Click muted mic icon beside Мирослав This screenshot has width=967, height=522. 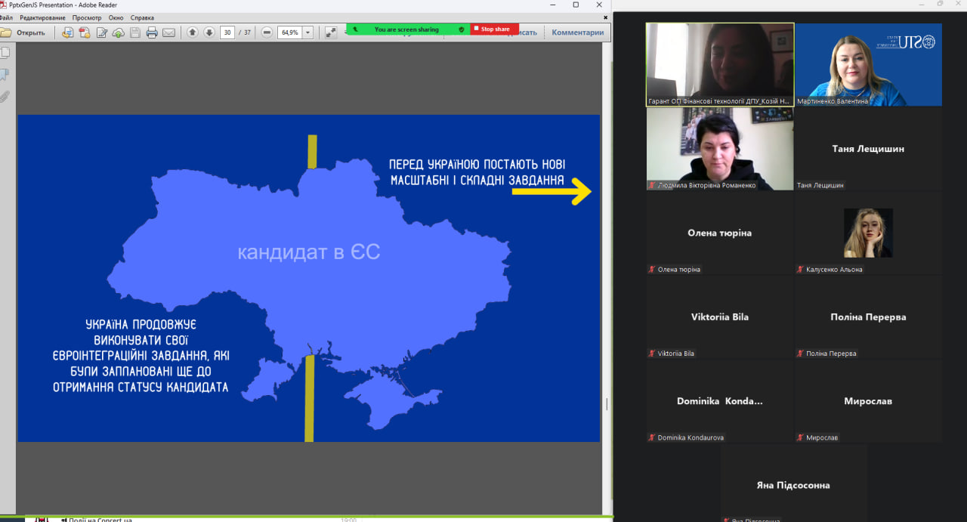coord(800,437)
